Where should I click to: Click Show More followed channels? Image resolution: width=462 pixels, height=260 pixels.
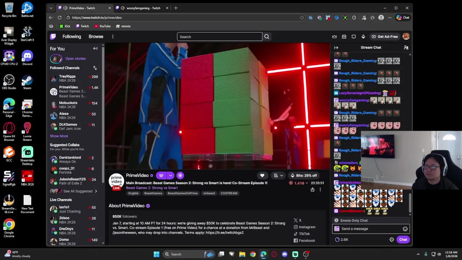pos(59,136)
